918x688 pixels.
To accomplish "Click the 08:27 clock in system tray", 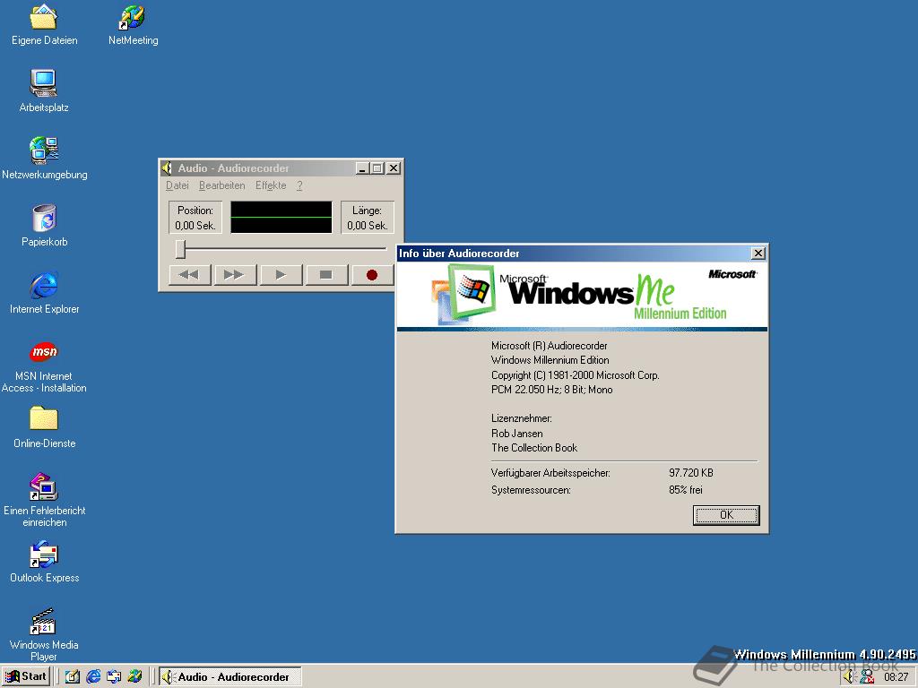I will [896, 677].
